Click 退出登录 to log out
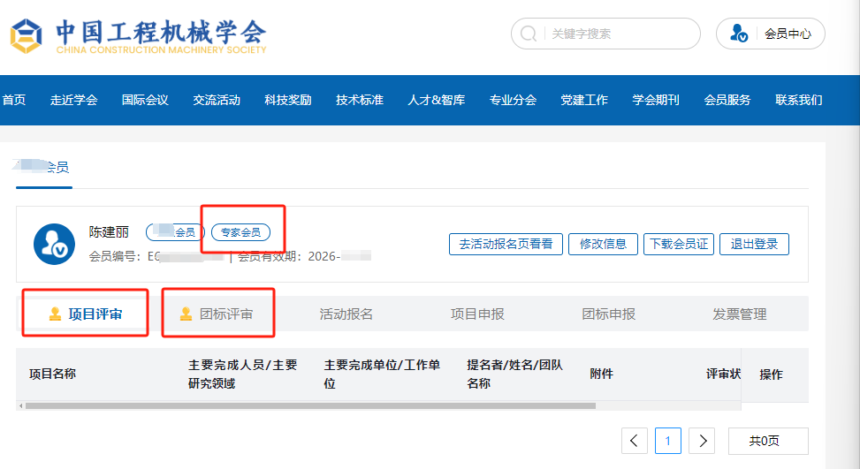Viewport: 860px width, 469px height. (754, 244)
